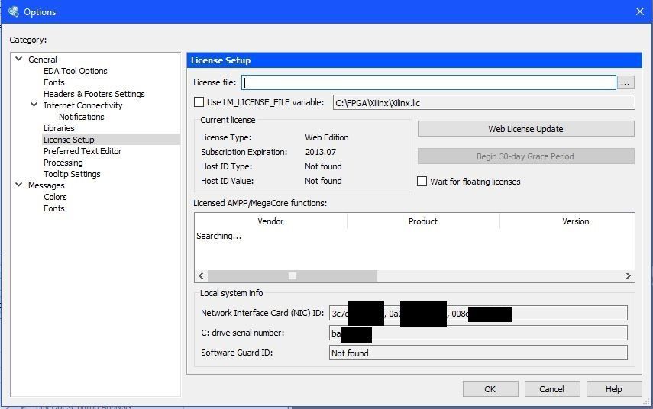Click the 'Category:' label
Screen dimensions: 653x409
28,40
